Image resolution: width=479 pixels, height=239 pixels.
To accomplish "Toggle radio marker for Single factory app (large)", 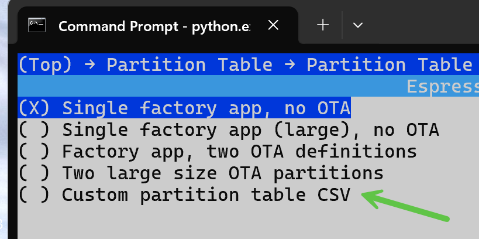I will (33, 129).
